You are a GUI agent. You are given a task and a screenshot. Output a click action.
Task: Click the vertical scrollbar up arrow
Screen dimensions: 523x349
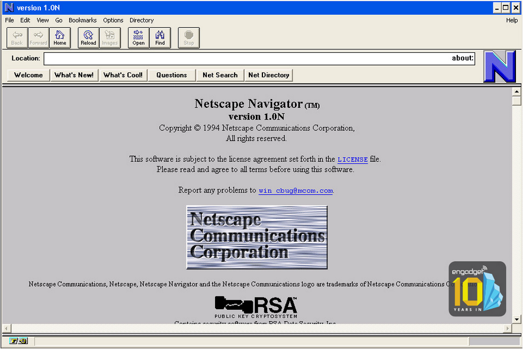(516, 91)
